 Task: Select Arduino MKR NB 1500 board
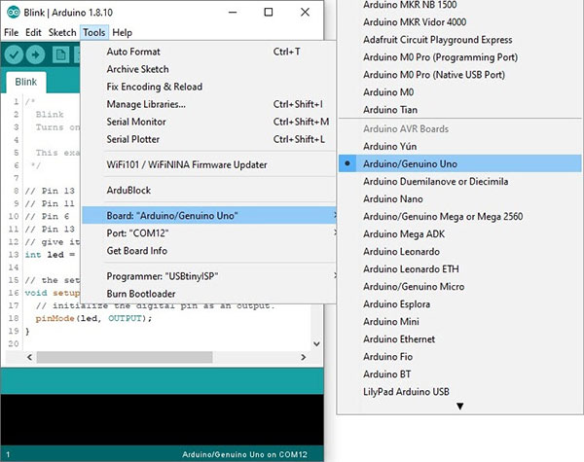click(460, 5)
